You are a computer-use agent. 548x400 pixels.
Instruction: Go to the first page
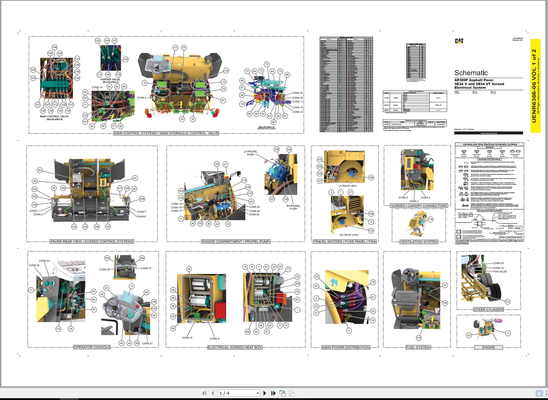204,393
